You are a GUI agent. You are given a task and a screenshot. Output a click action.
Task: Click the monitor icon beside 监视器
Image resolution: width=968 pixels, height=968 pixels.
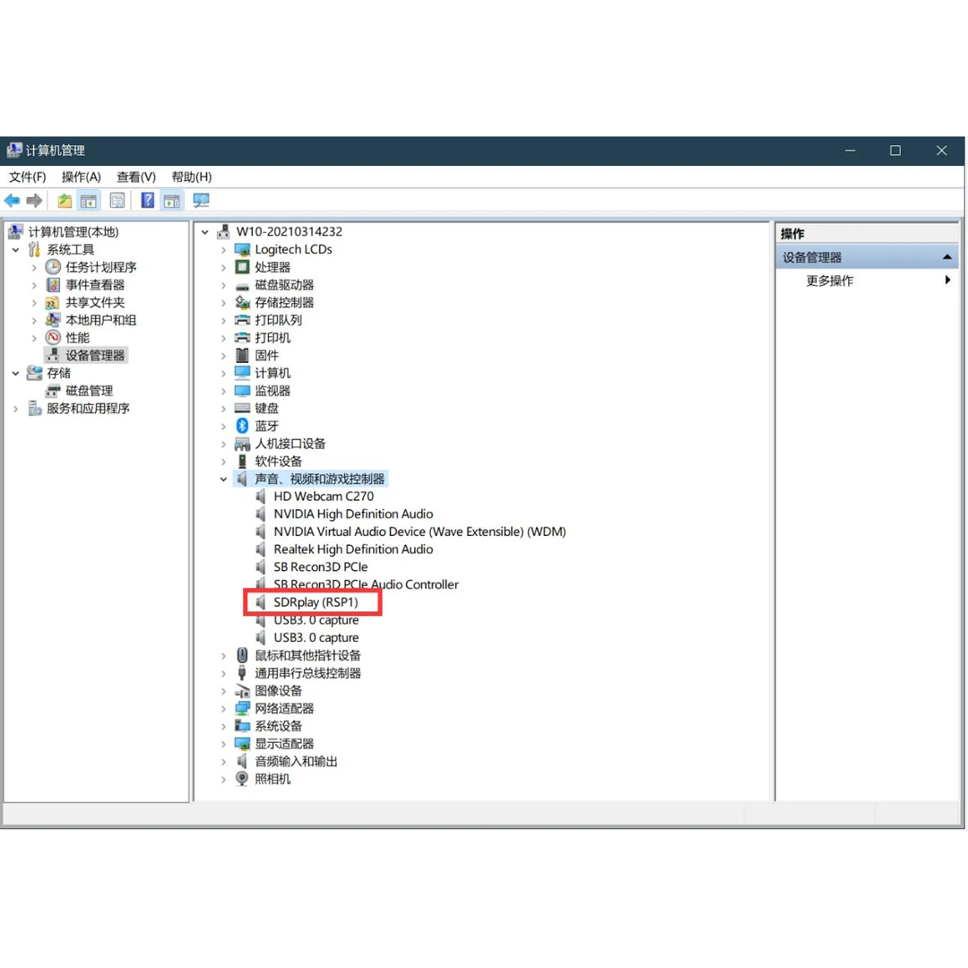(x=243, y=391)
